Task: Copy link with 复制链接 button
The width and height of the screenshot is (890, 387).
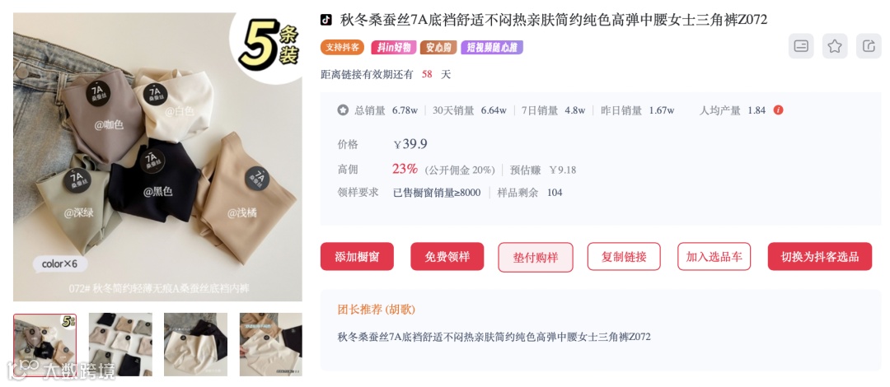Action: tap(625, 256)
